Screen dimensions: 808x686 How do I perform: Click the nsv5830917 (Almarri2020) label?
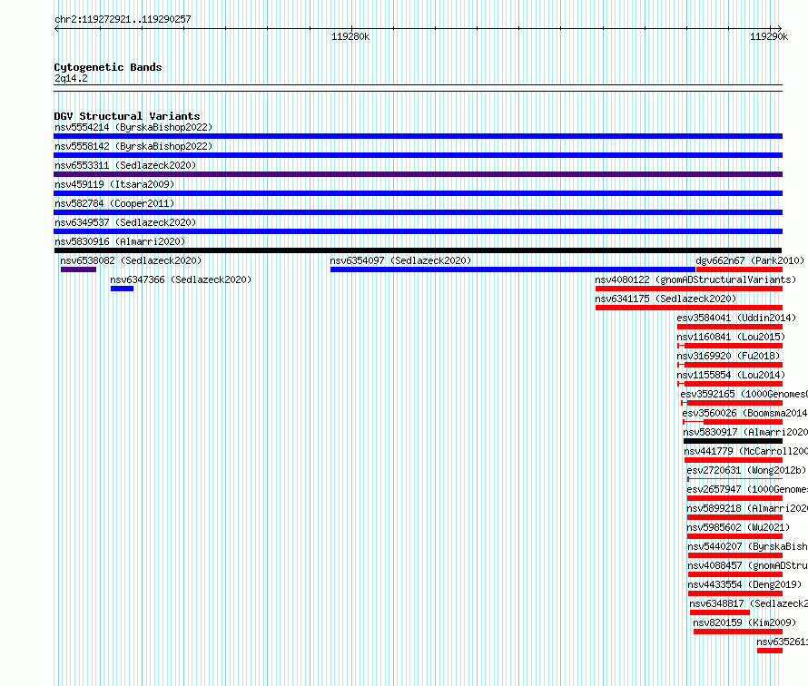coord(745,432)
